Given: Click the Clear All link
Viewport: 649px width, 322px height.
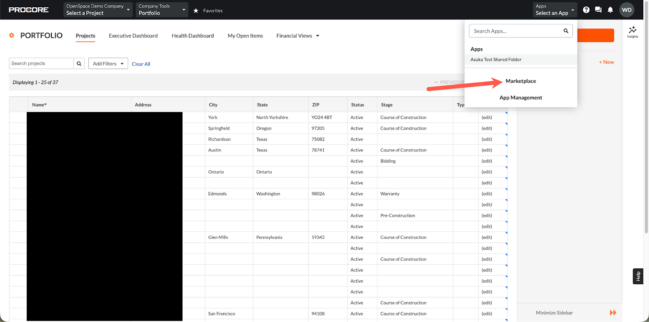Looking at the screenshot, I should coord(141,64).
